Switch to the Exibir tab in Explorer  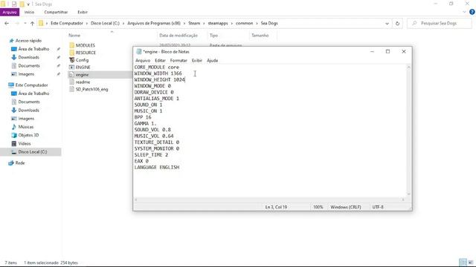coord(83,12)
